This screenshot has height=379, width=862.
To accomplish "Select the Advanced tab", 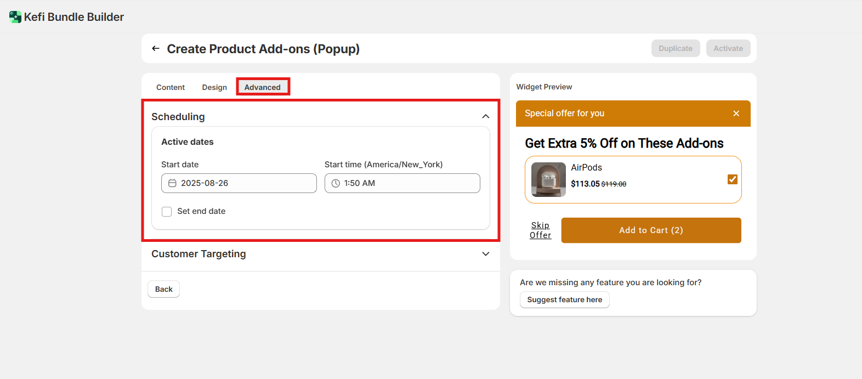I will (x=263, y=87).
